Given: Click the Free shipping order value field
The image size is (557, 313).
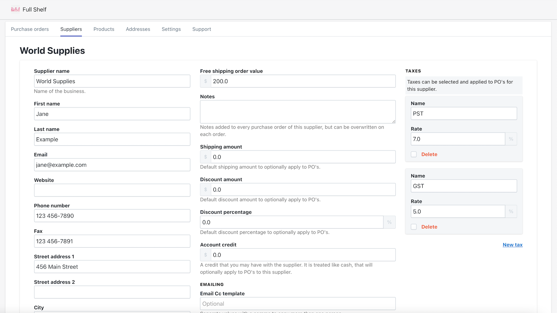Looking at the screenshot, I should click(x=303, y=81).
